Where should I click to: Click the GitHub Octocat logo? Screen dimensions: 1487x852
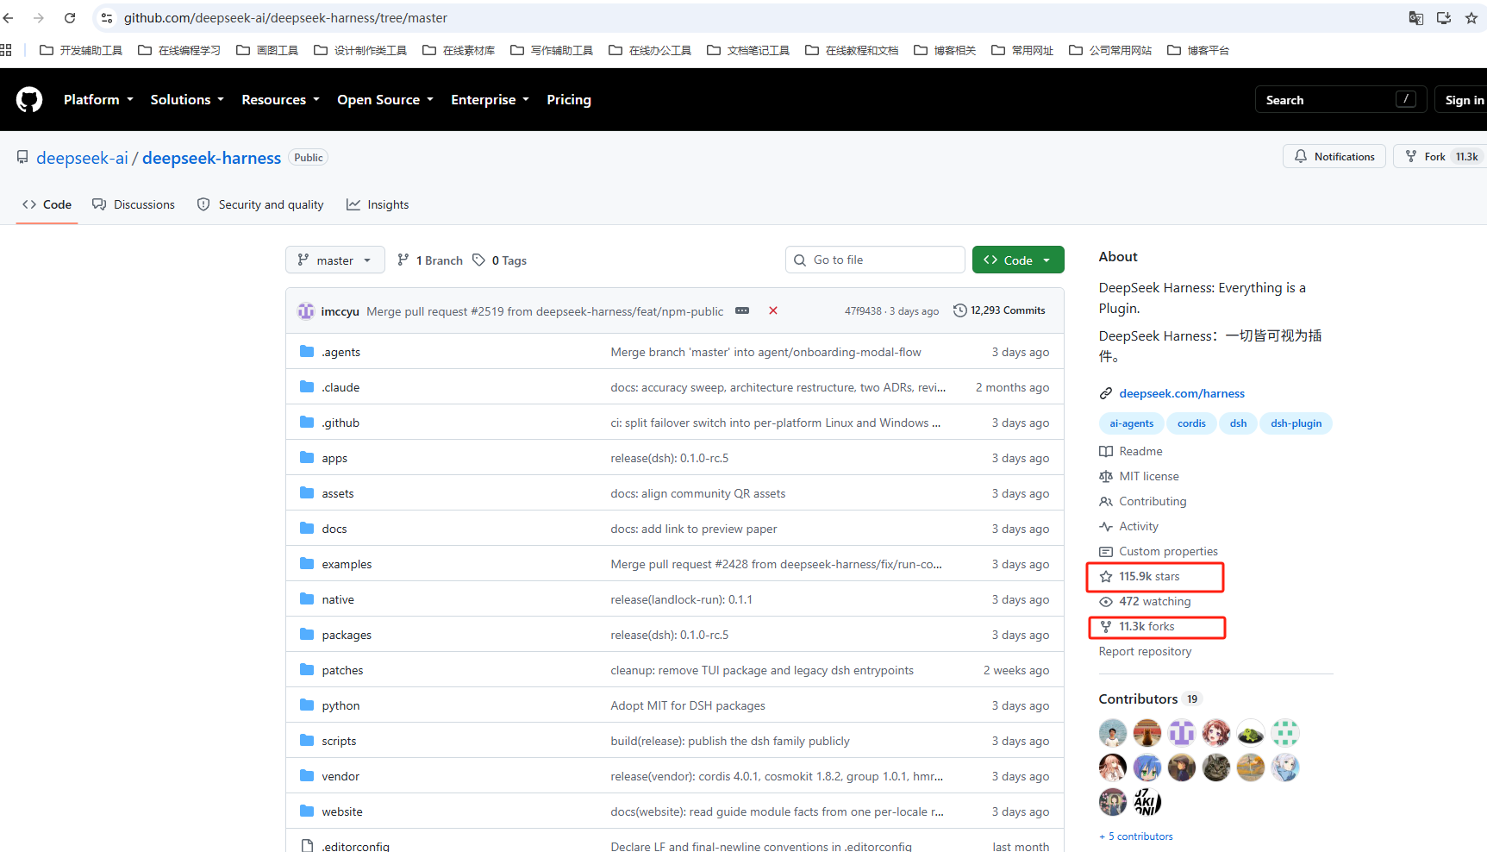tap(29, 100)
